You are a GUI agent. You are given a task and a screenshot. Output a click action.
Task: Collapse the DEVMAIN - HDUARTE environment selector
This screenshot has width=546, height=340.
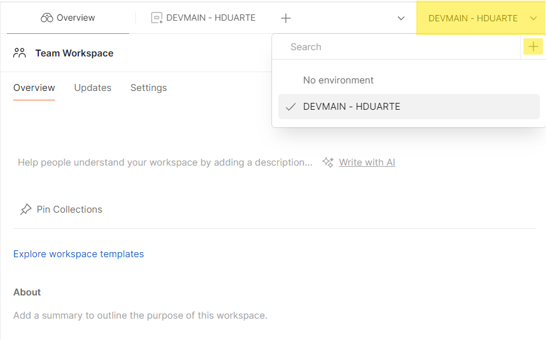(x=481, y=18)
